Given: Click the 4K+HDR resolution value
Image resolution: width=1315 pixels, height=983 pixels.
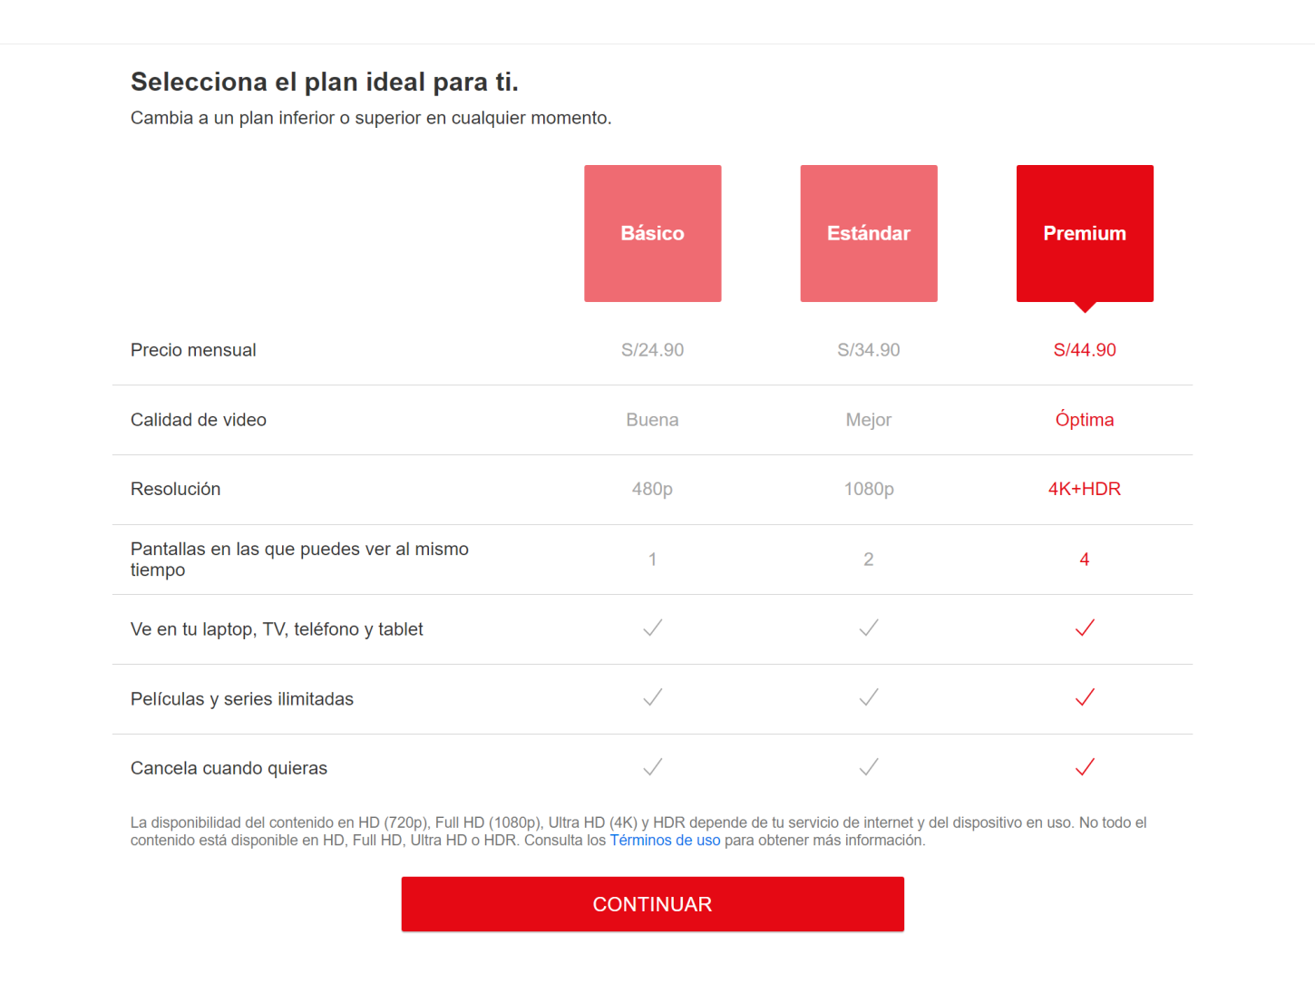Looking at the screenshot, I should tap(1085, 489).
